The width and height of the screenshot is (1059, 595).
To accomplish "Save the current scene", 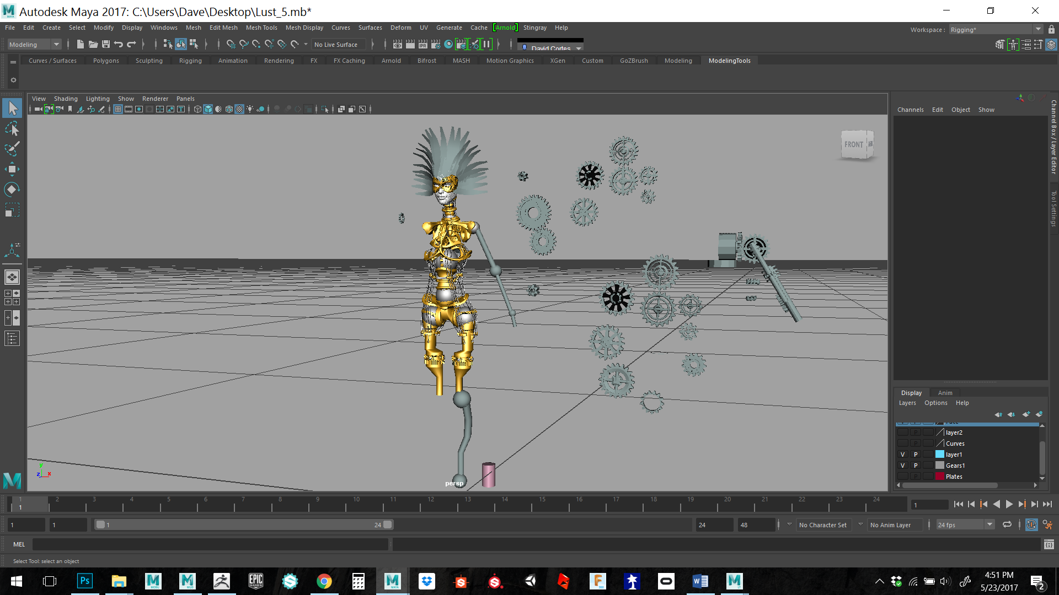I will (106, 45).
